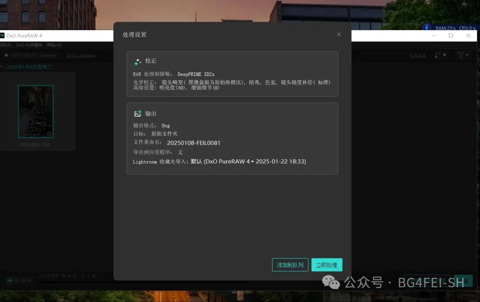This screenshot has height=302, width=480.
Task: Minimize the DxO PureRAW 4 window
Action: 434,36
